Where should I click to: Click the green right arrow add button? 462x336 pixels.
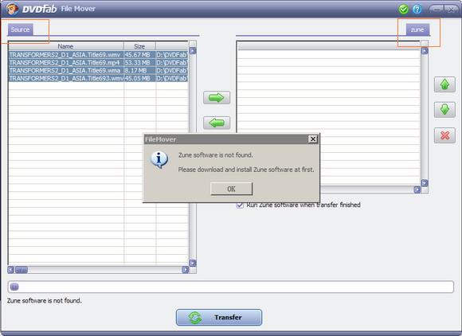point(217,98)
